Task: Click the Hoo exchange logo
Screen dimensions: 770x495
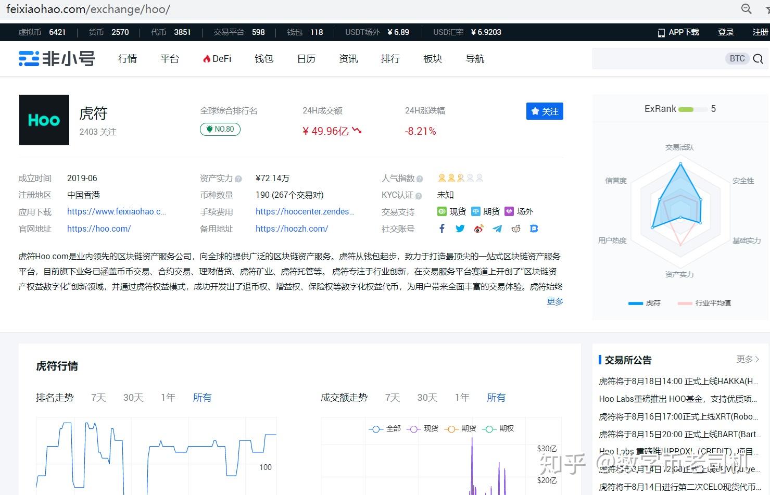Action: 44,120
